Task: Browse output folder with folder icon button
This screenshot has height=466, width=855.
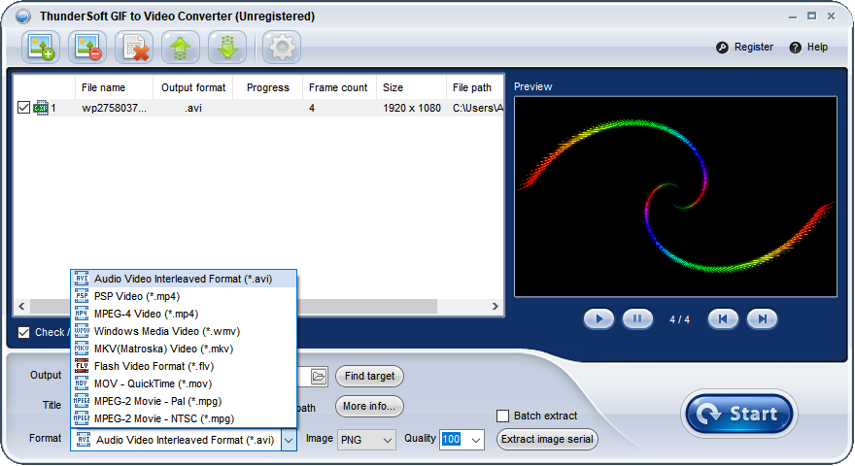Action: click(319, 376)
